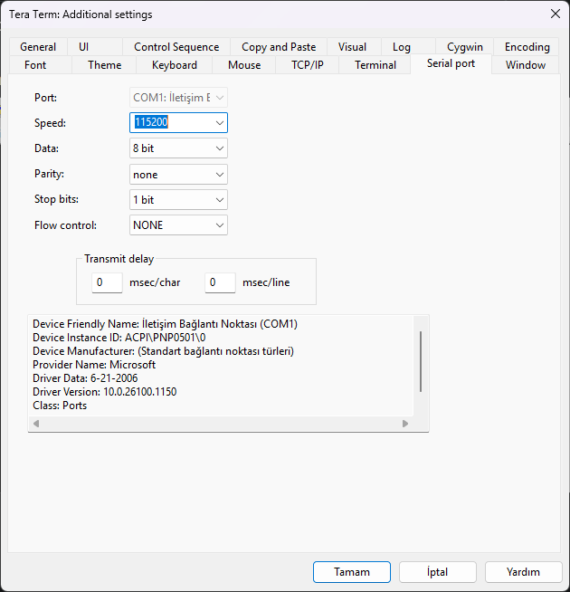Click the msec/line delay input field
Viewport: 570px width, 592px height.
coord(221,282)
